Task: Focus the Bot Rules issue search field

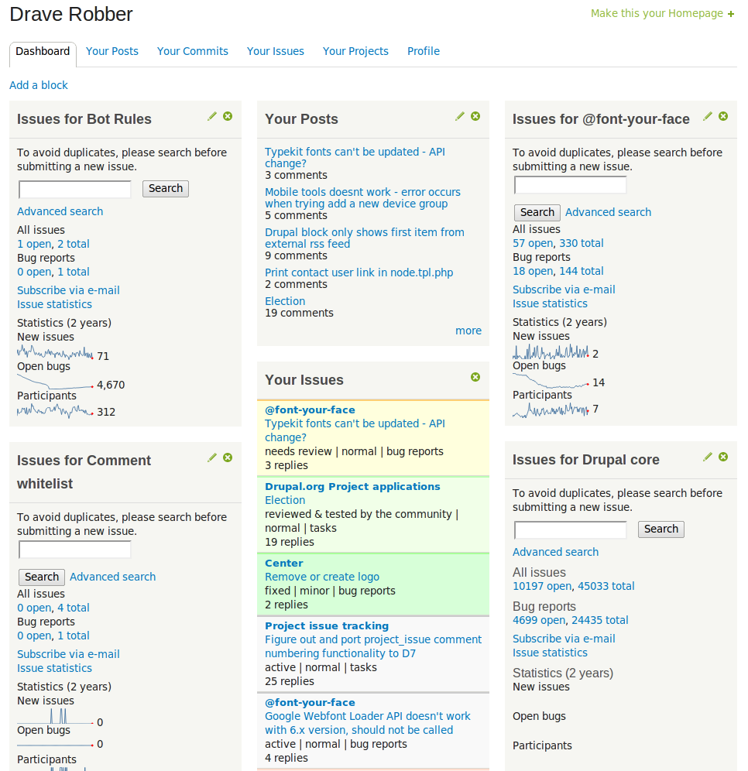Action: (x=75, y=190)
